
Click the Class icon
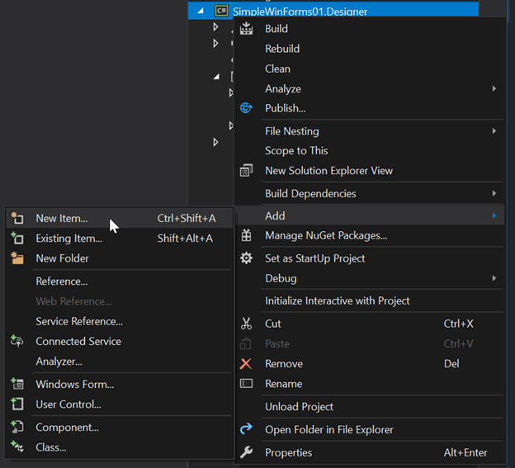pyautogui.click(x=17, y=447)
